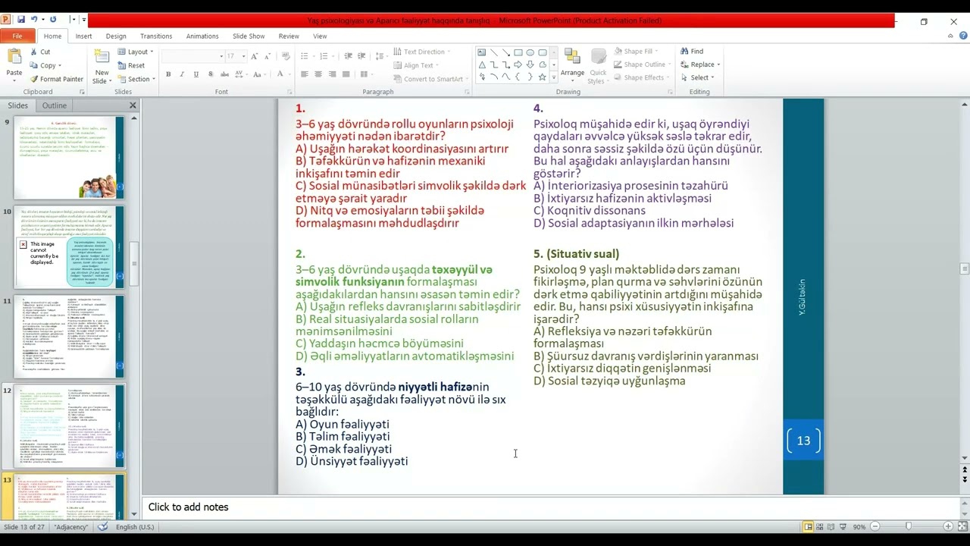Toggle strikethrough formatting

pyautogui.click(x=224, y=74)
